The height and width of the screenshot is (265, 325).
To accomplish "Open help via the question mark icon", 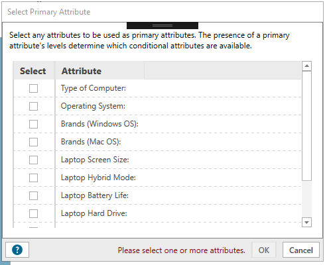I will (x=17, y=250).
